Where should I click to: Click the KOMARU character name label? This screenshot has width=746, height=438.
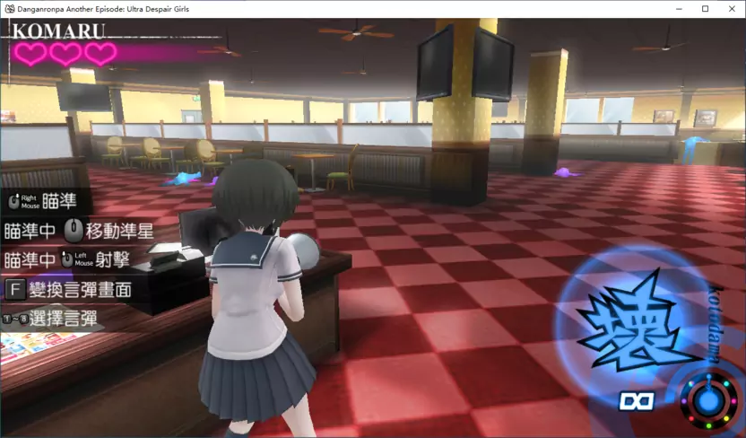point(58,31)
